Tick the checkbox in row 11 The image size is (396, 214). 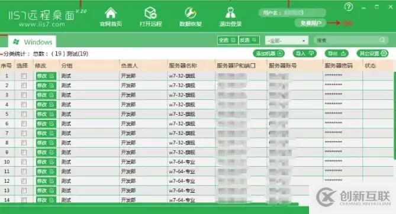point(24,171)
